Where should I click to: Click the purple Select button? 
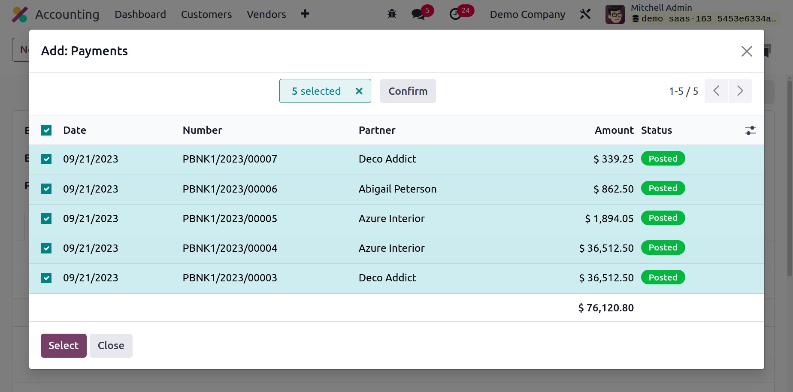pyautogui.click(x=64, y=346)
